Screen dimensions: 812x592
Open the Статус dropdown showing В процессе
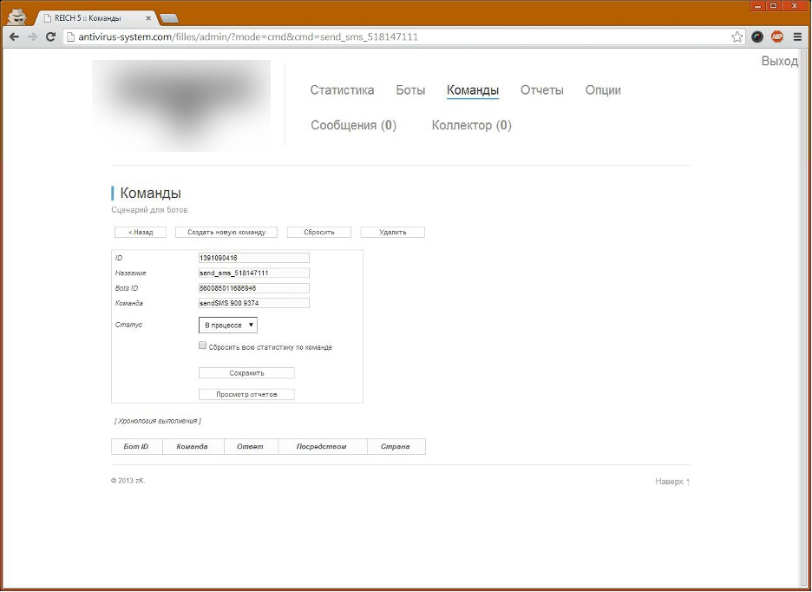tap(227, 325)
